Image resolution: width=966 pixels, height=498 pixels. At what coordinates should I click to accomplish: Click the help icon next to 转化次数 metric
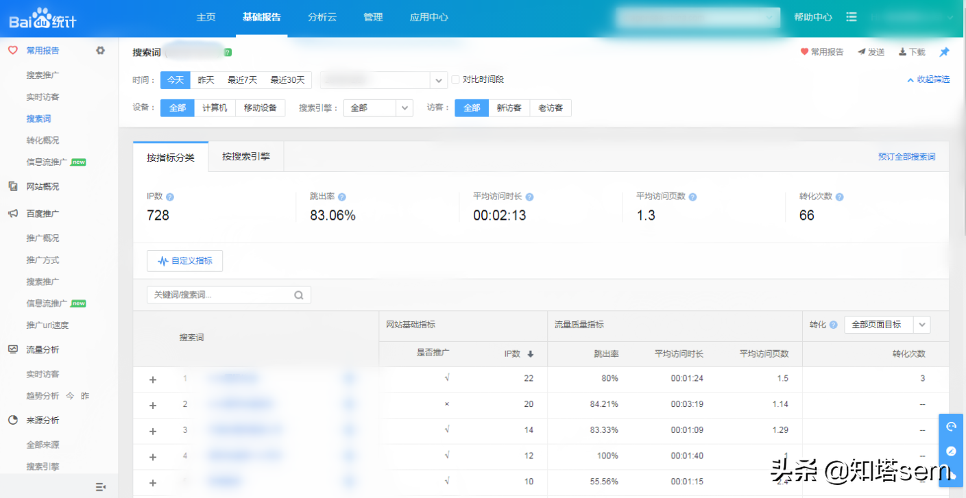839,197
